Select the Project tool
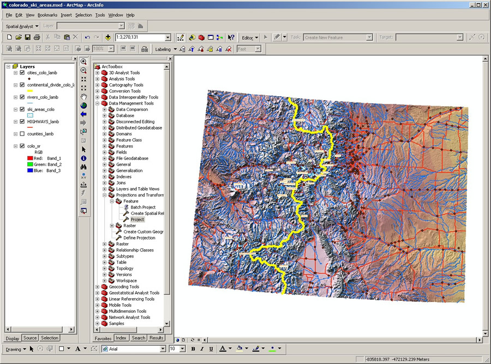 point(137,219)
